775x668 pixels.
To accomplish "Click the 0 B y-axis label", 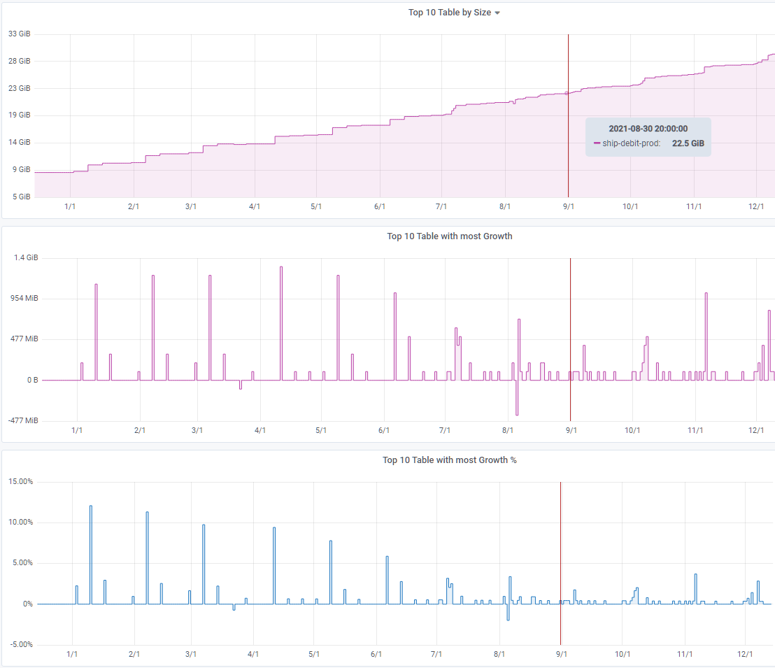I will 33,380.
